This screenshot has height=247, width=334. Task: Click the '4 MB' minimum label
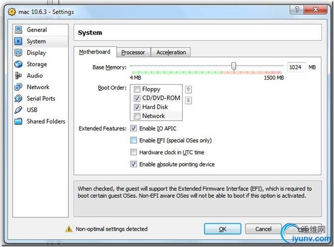click(135, 78)
